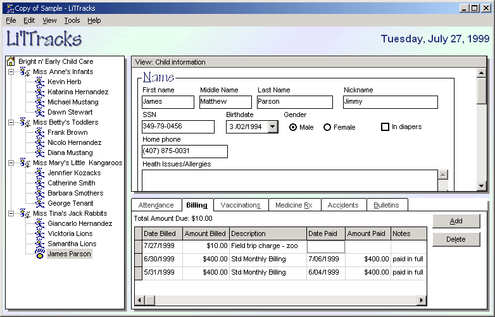495x317 pixels.
Task: Click the child icon next to Frank Brown
Action: (40, 132)
